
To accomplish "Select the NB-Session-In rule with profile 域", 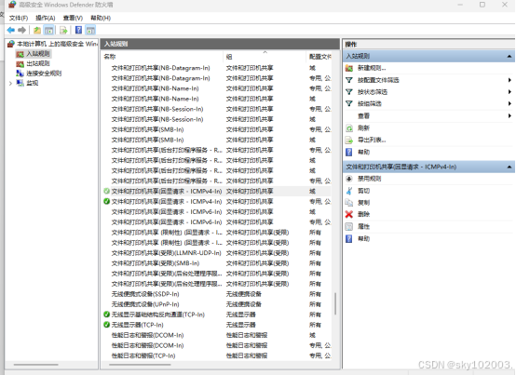I will pyautogui.click(x=216, y=119).
